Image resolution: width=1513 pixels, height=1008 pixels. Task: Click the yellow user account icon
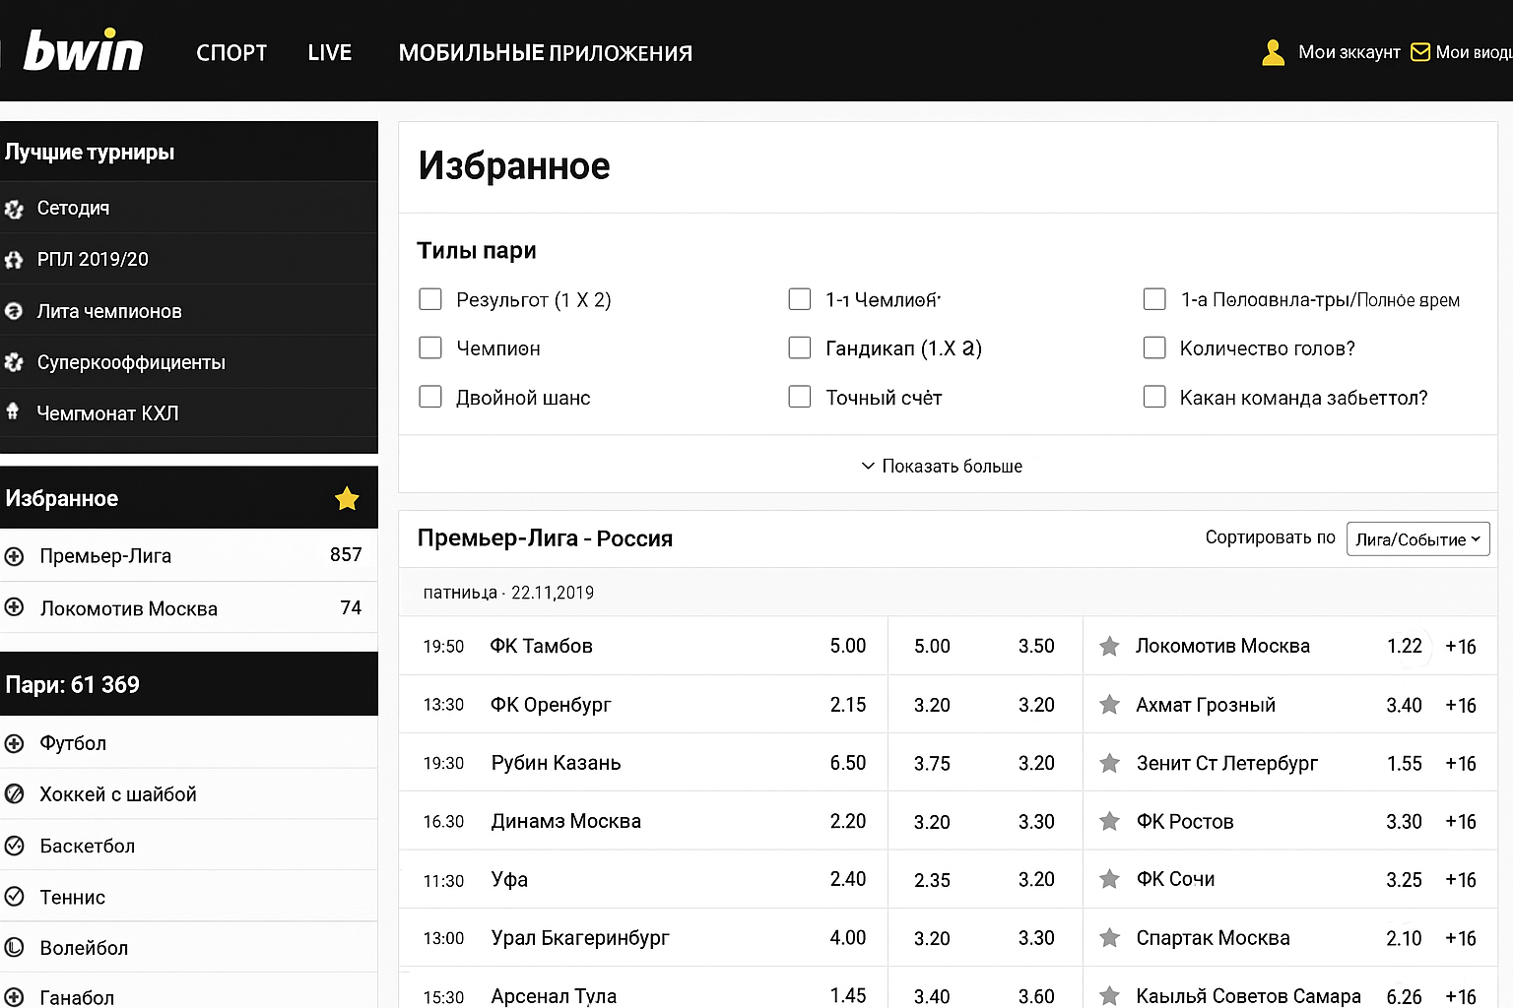1273,52
